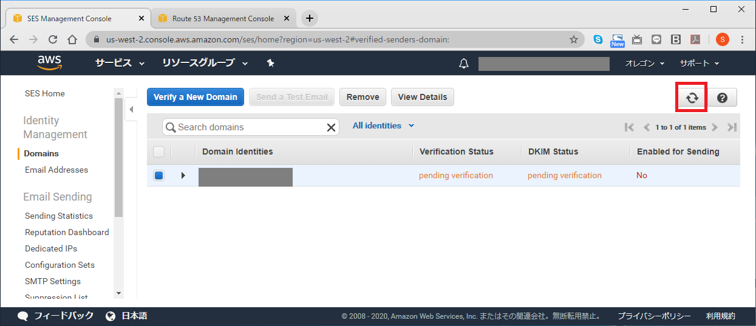The height and width of the screenshot is (326, 756).
Task: Switch to Route 53 Management Console tab
Action: point(223,19)
